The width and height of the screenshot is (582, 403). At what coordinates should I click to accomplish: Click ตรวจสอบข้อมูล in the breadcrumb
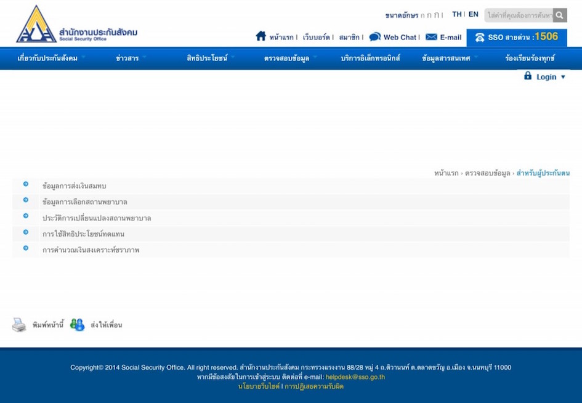click(488, 173)
